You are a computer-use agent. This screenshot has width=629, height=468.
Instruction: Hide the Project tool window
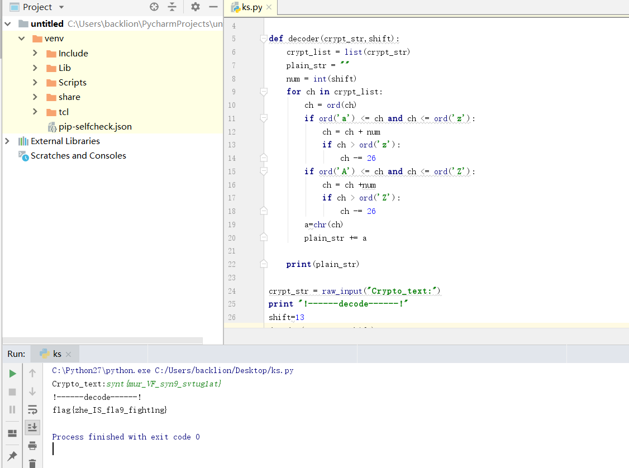pos(213,7)
